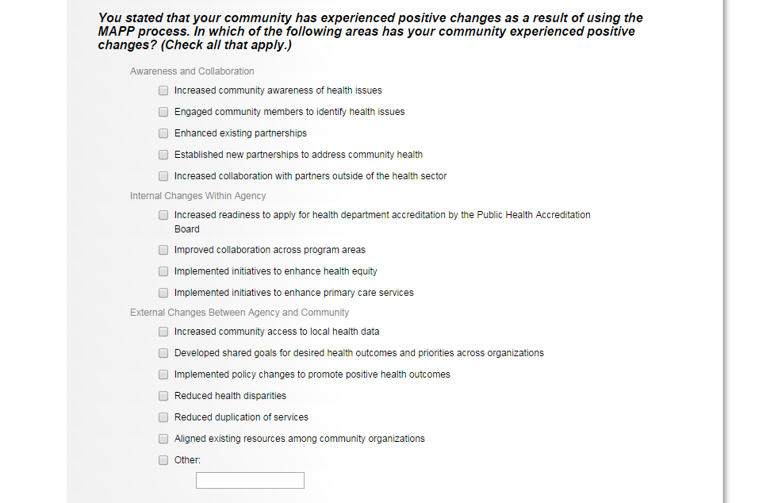Screen dimensions: 759x503
Task: Click the 'Reduced duplication of services' label text
Action: click(x=241, y=417)
